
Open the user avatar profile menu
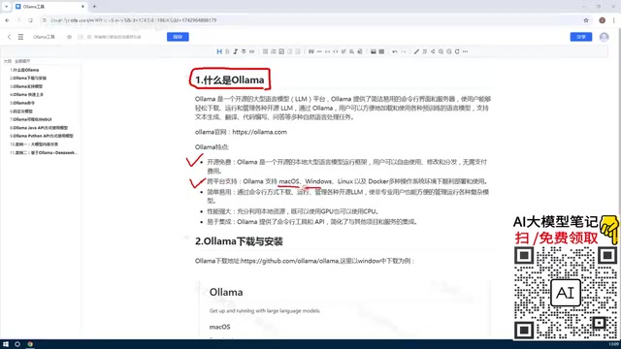[x=604, y=37]
